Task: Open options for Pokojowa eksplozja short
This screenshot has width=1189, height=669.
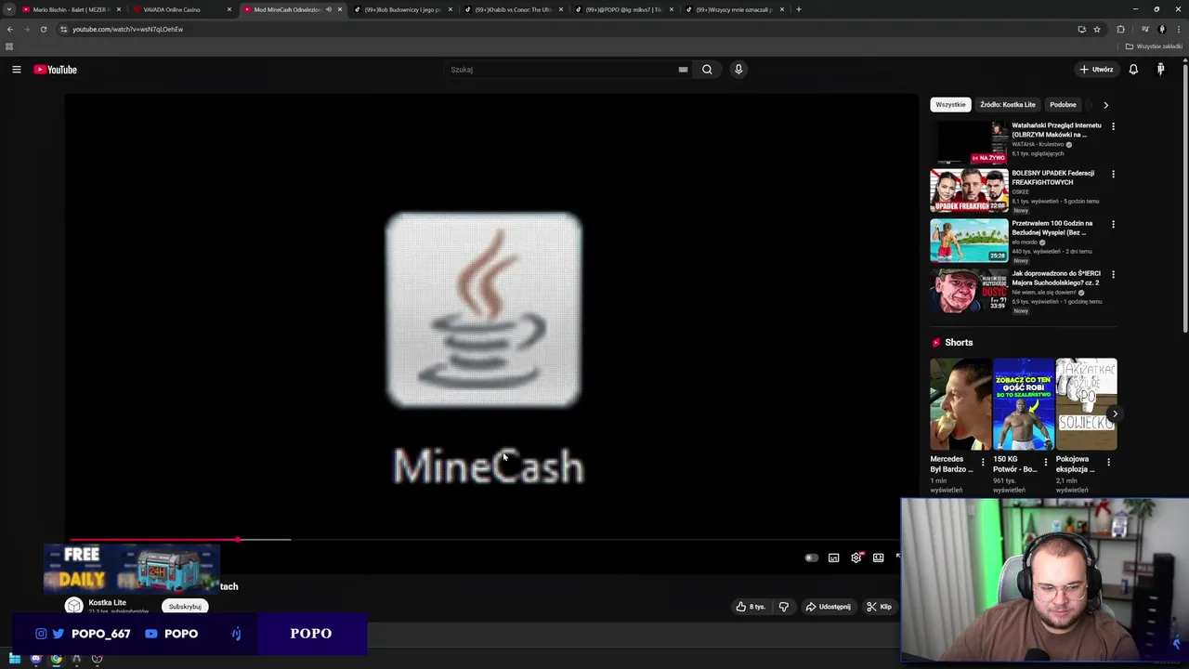Action: point(1108,462)
